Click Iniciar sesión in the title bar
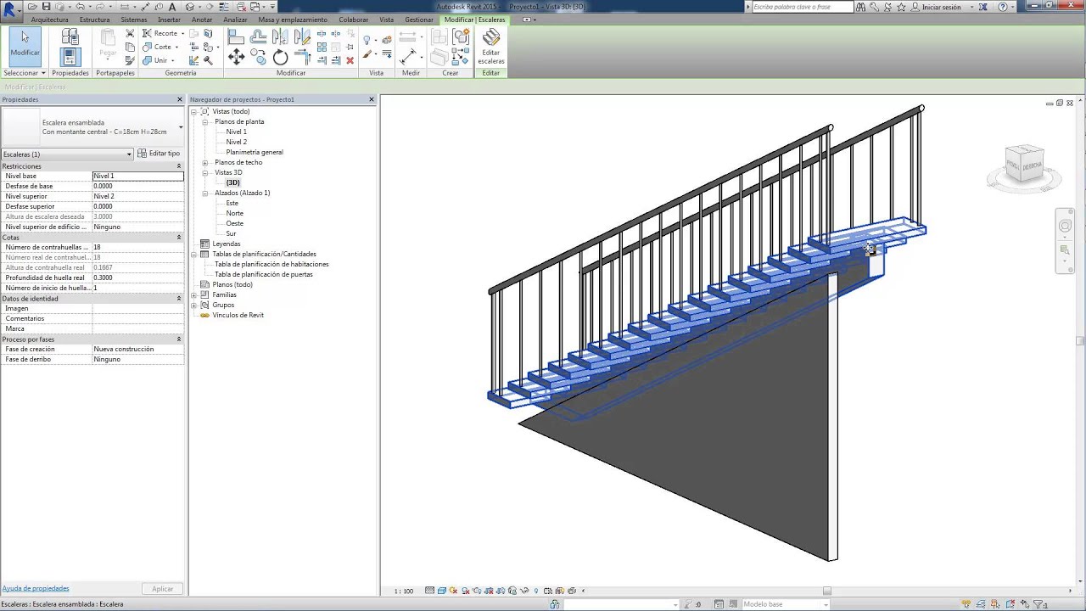 (941, 7)
